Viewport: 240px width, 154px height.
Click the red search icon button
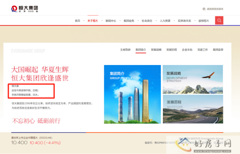219,21
